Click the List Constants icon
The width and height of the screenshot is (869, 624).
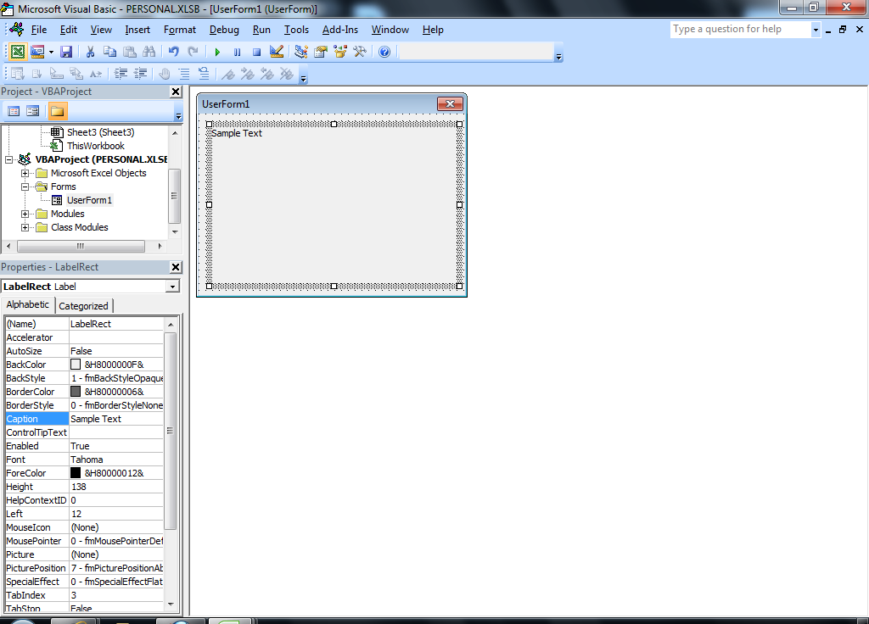37,73
